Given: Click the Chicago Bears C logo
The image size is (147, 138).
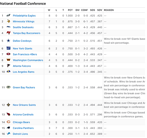Looking at the screenshot, I should pos(9,122).
